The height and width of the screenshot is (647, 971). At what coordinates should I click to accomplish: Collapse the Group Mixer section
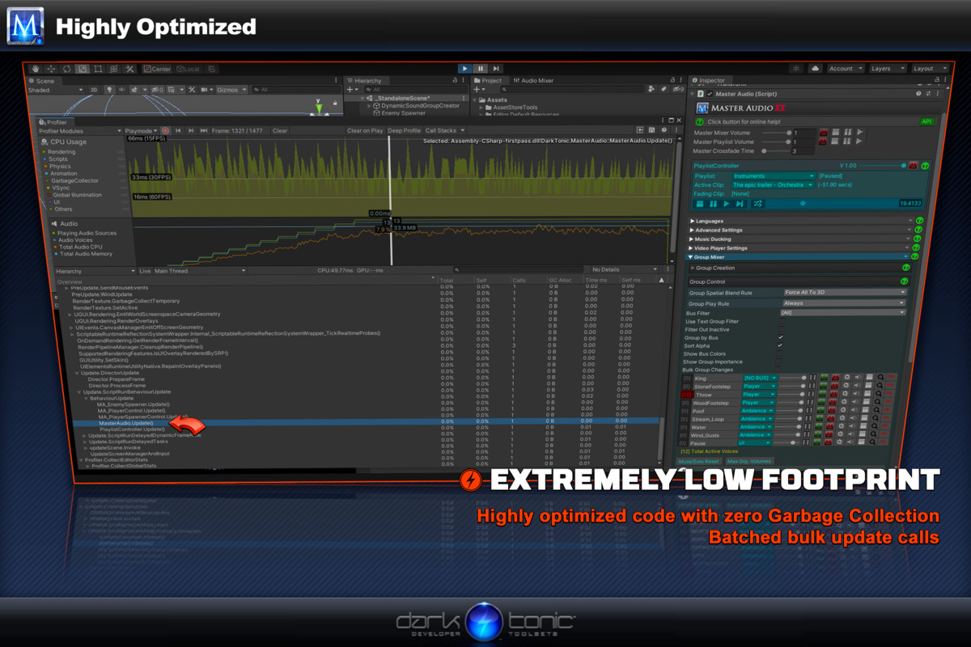690,257
